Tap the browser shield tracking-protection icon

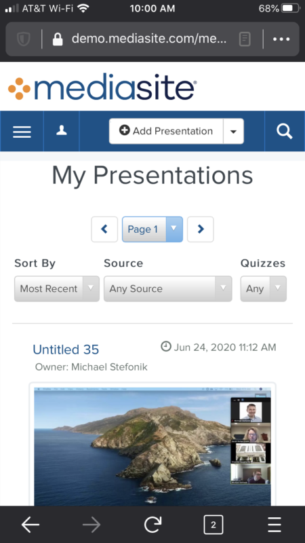pos(24,39)
